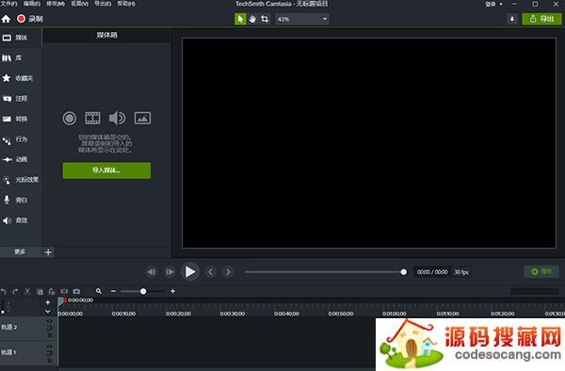The height and width of the screenshot is (371, 565).
Task: Toggle lock on 轨道 1
Action: tap(49, 360)
